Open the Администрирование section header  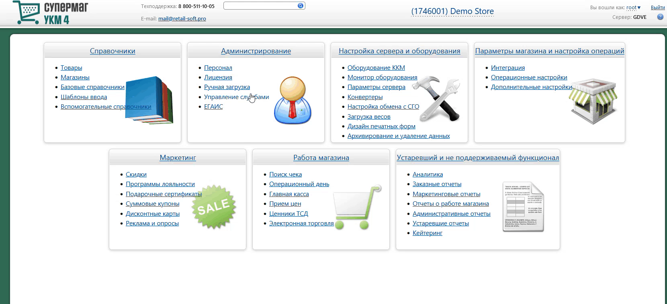click(256, 51)
